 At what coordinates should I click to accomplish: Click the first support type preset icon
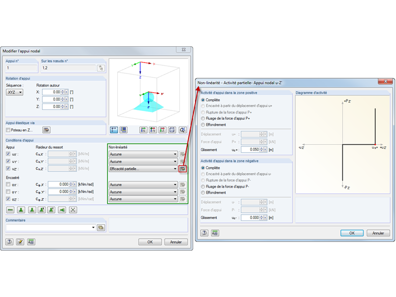pos(10,210)
